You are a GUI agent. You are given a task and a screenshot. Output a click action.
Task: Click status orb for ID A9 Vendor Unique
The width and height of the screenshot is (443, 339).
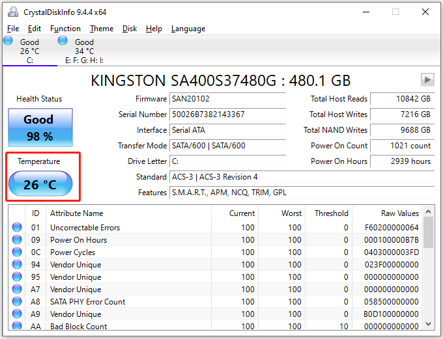[x=17, y=314]
